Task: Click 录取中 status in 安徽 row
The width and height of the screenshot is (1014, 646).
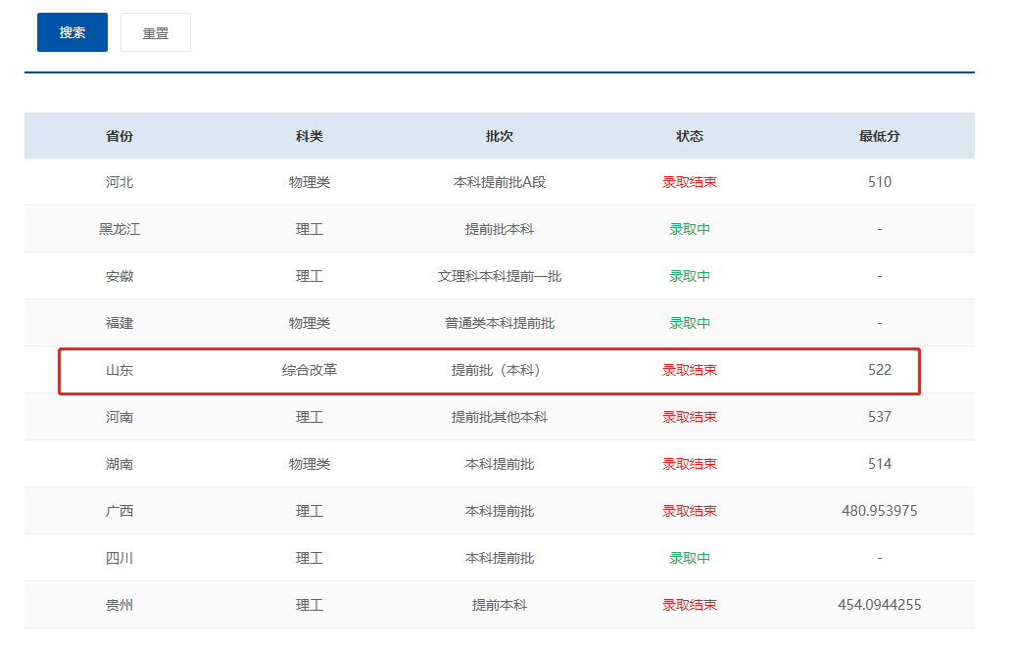Action: (x=690, y=276)
